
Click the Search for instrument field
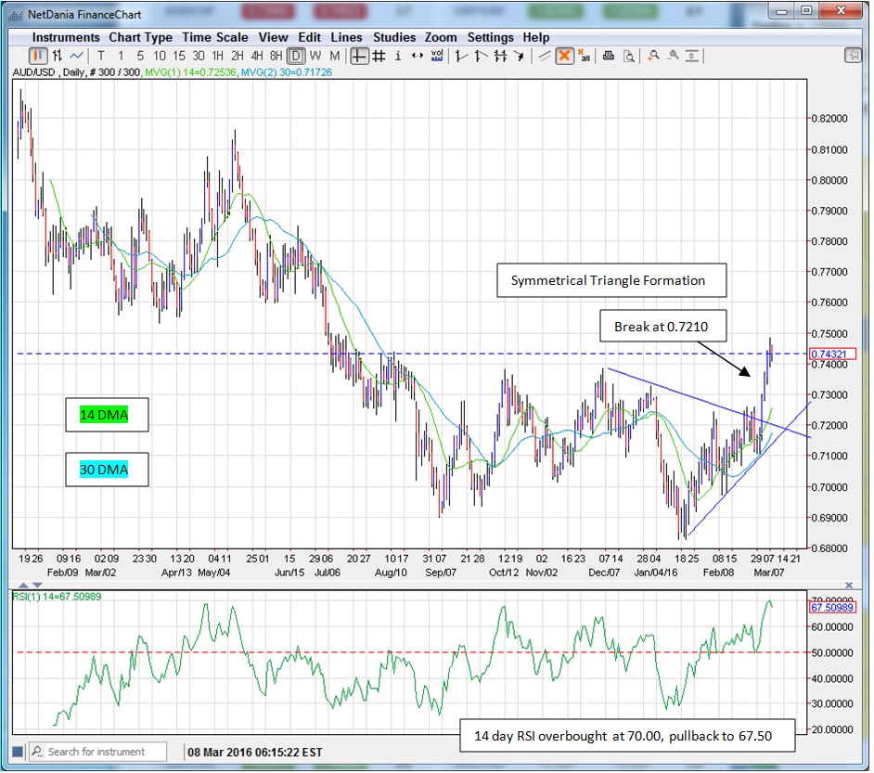click(x=98, y=752)
